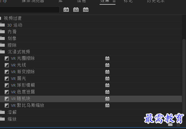The image size is (186, 129).
Task: Click accelerated badge on VR 球形模糊 row
Action: 107,85
